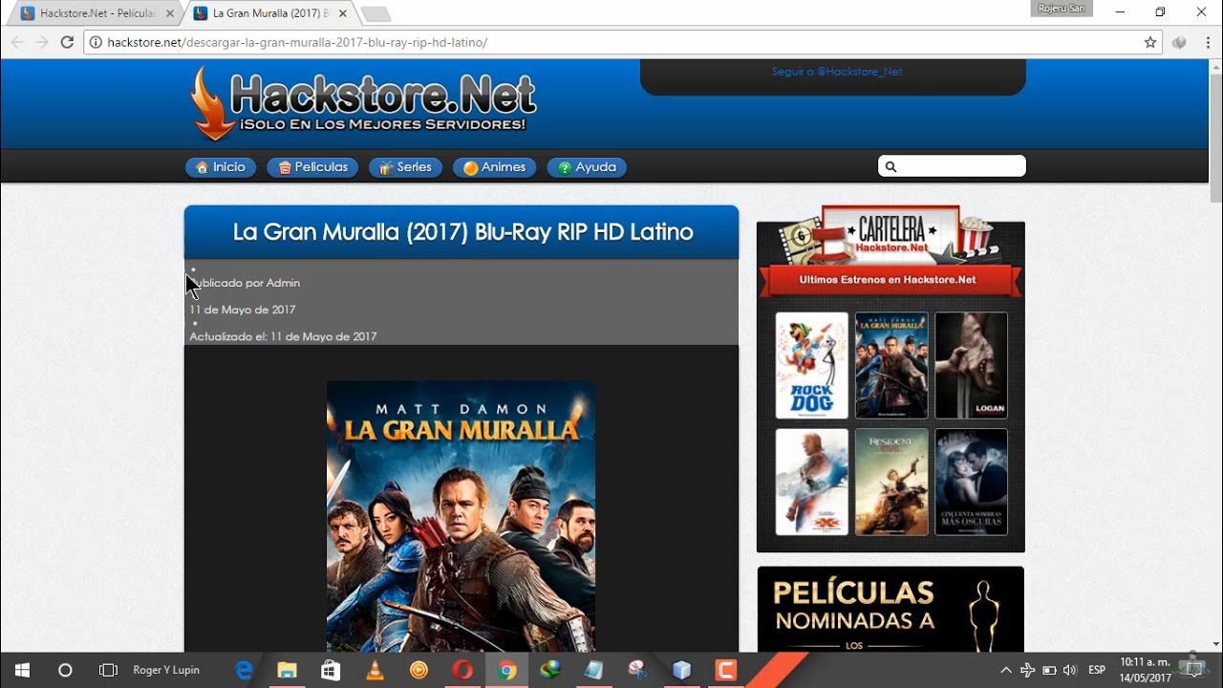Open volume control in system tray
The image size is (1223, 688).
[x=1069, y=670]
